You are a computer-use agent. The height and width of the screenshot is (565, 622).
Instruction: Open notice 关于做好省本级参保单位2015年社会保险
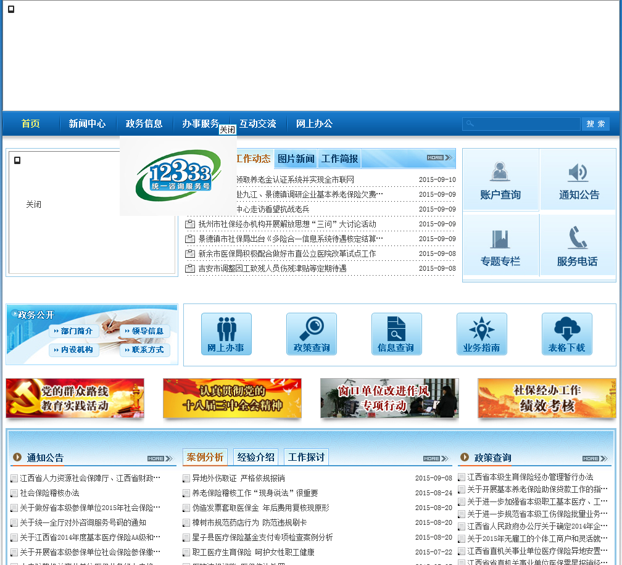pyautogui.click(x=90, y=508)
